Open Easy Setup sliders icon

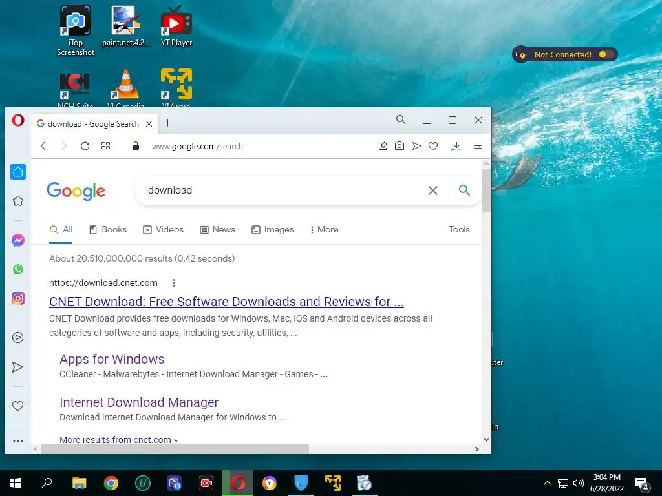[478, 146]
